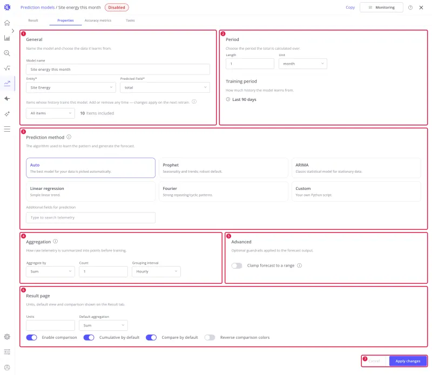This screenshot has width=432, height=375.
Task: Click the Monitoring button
Action: (x=381, y=8)
